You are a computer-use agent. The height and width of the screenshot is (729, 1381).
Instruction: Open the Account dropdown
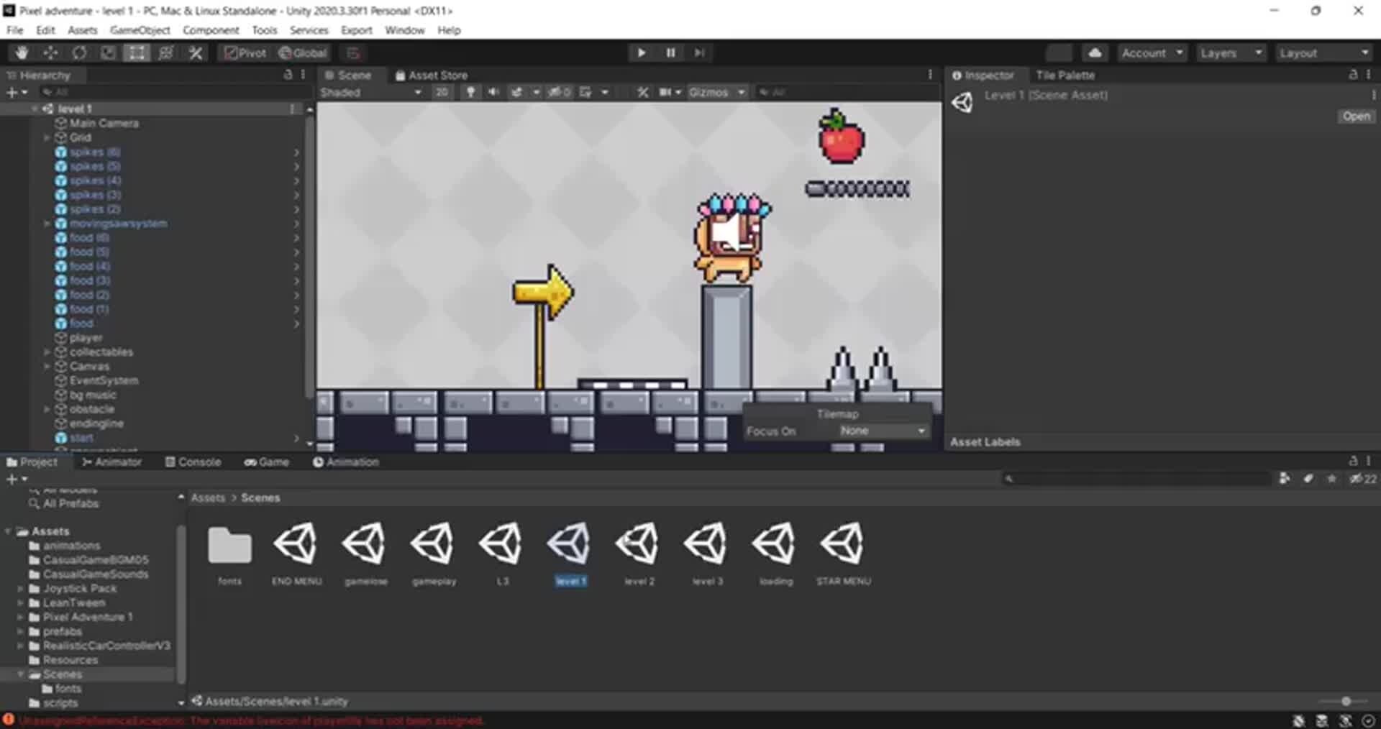[1152, 52]
